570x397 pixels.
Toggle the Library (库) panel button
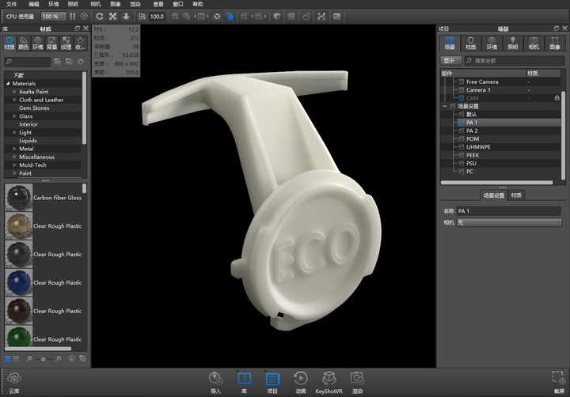pyautogui.click(x=244, y=380)
